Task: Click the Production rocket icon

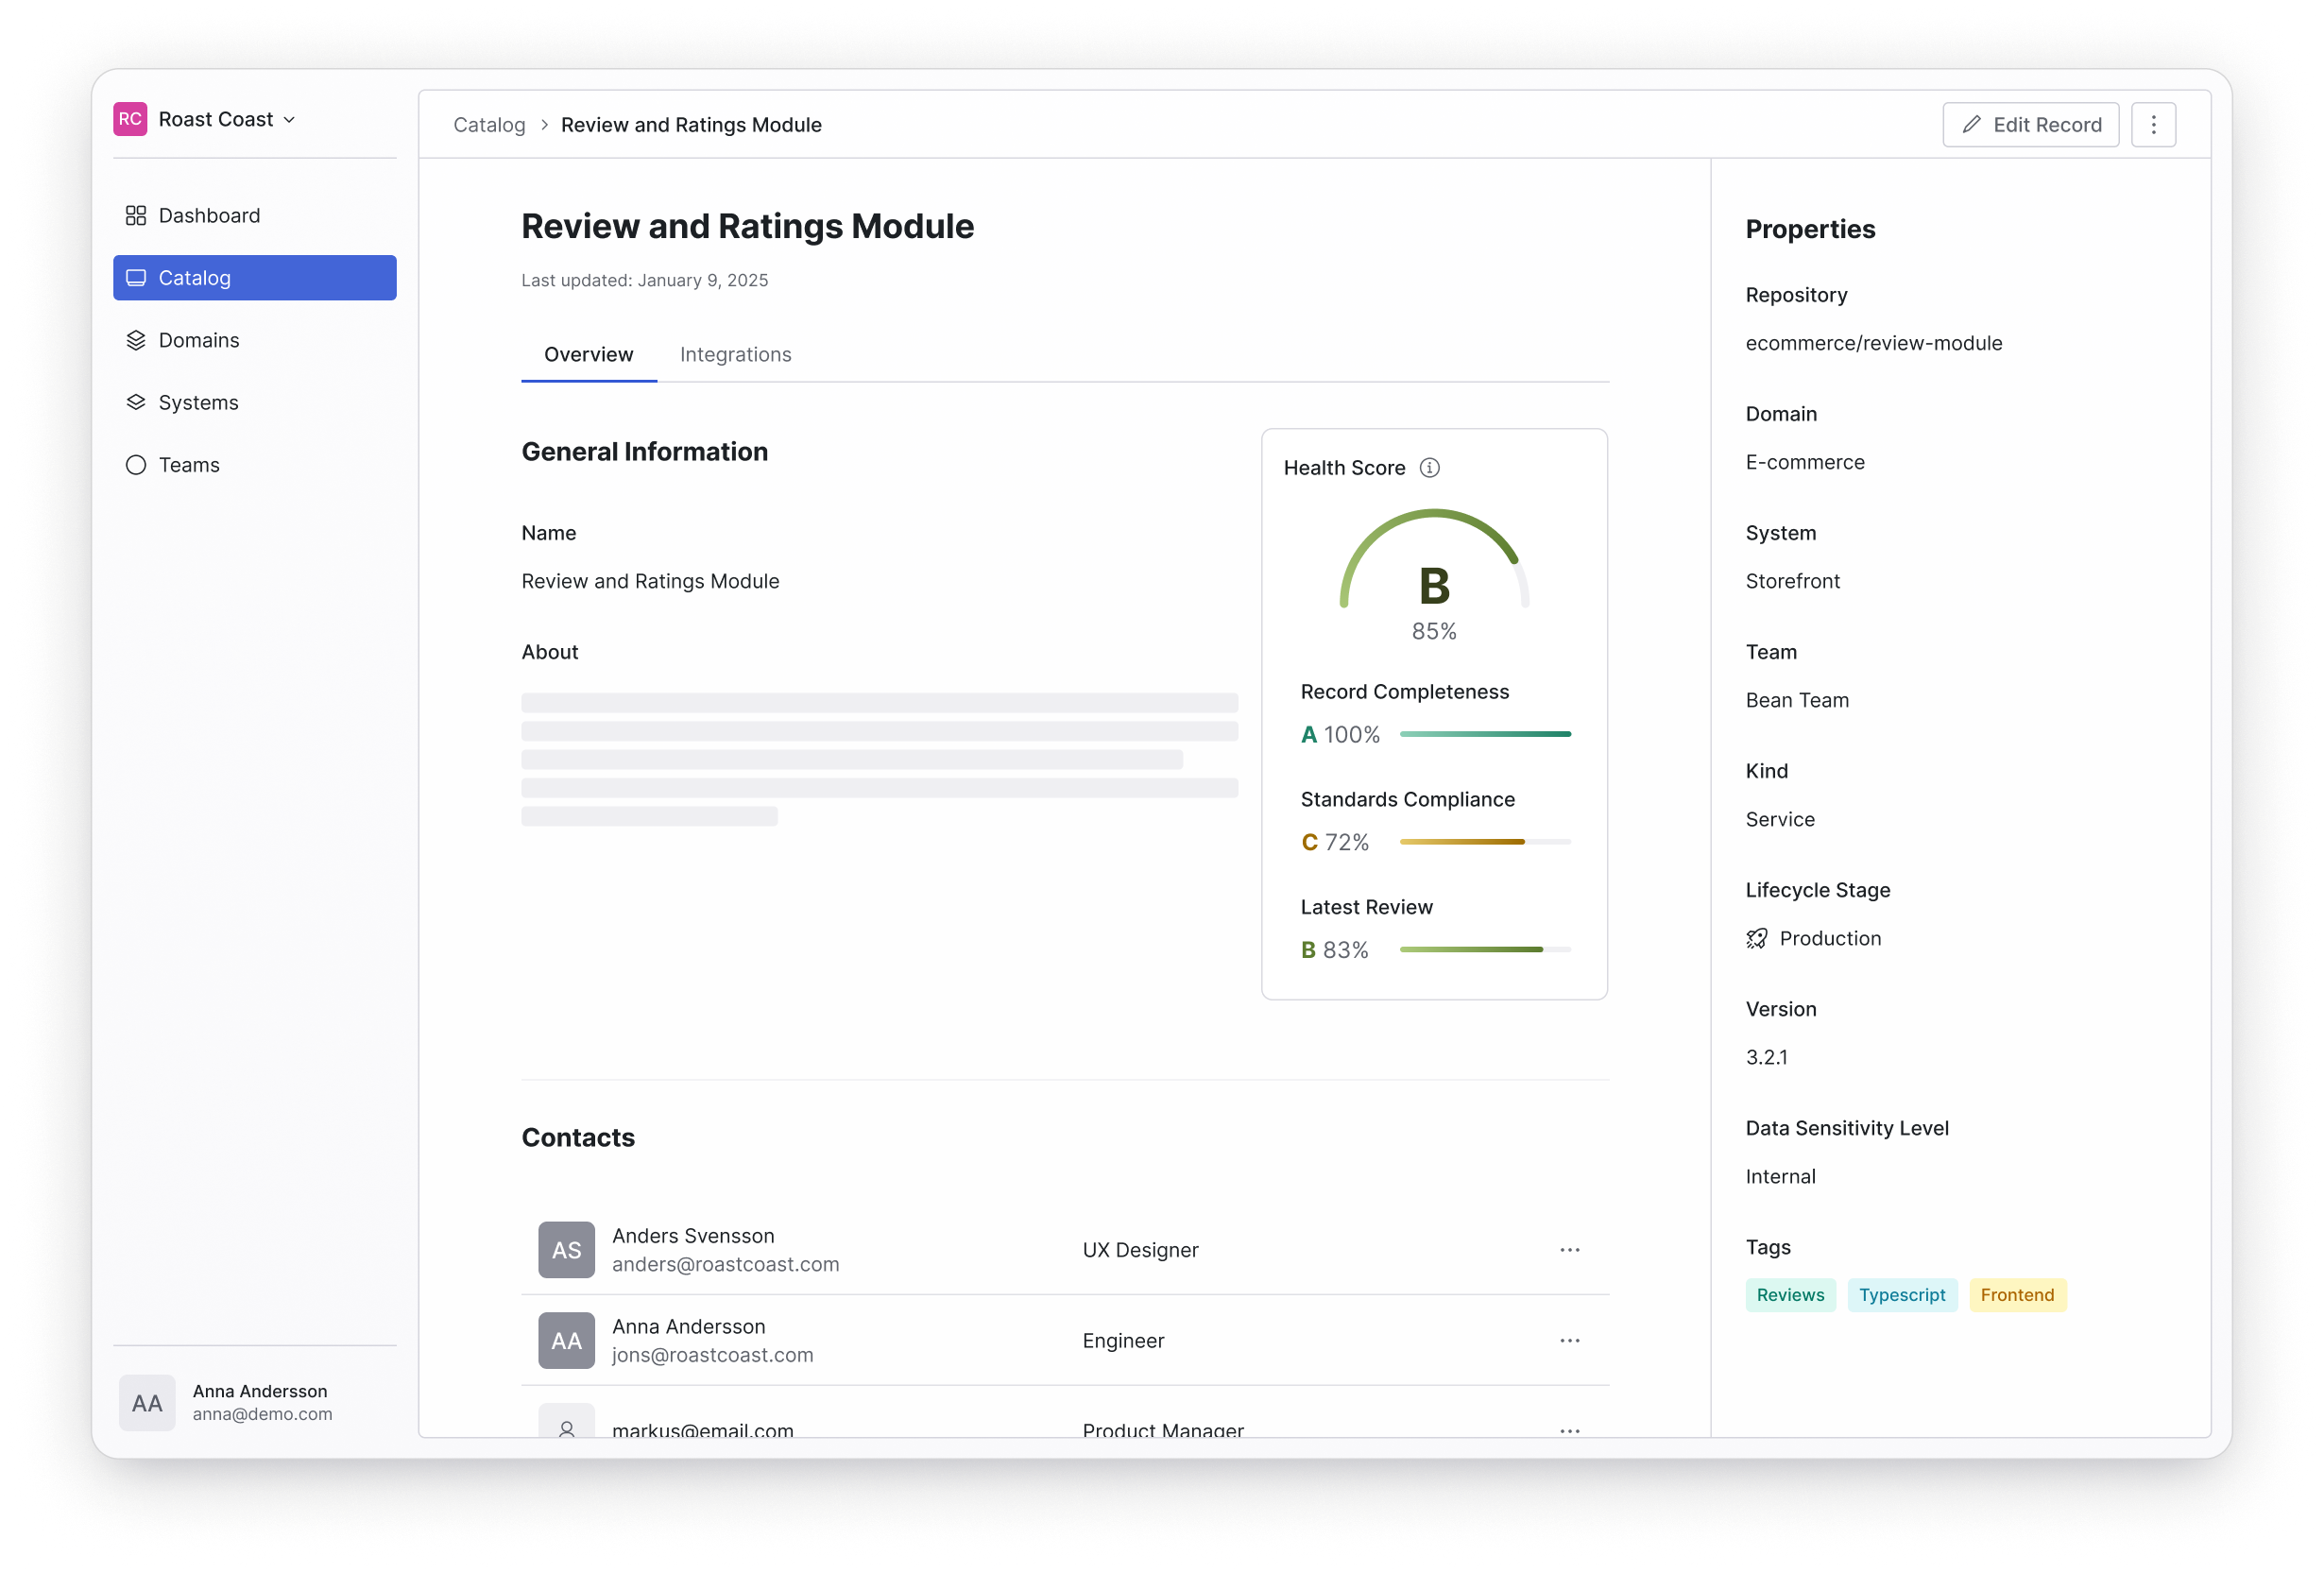Action: pos(1757,938)
